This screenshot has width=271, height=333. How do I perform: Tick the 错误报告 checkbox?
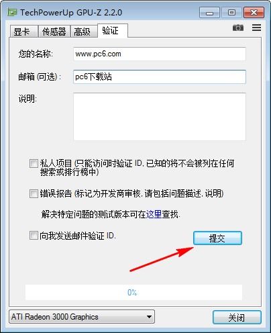(x=34, y=193)
